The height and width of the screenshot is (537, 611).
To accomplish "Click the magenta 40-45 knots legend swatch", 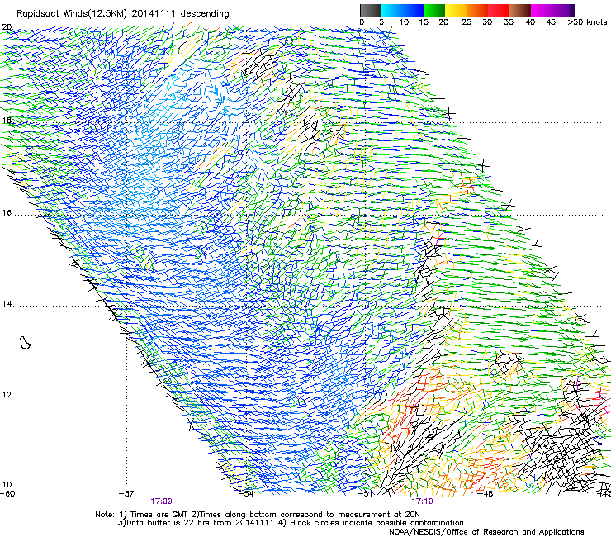I will click(x=542, y=10).
